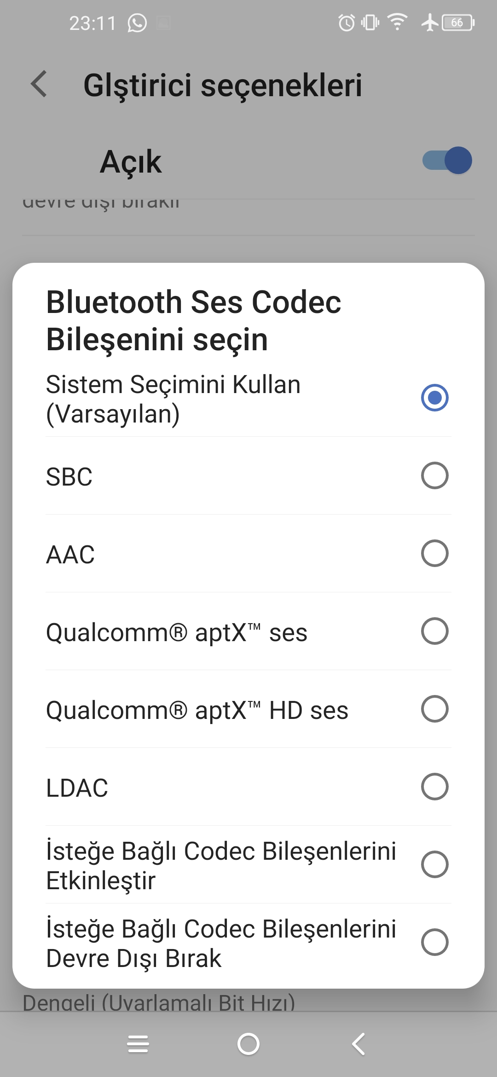497x1077 pixels.
Task: Tap the home circle navigation button
Action: click(248, 1044)
